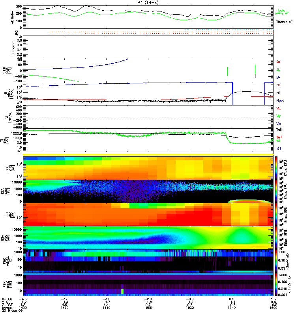Click the "Keogram" vertical axis label
Image resolution: width=296 pixels, height=316 pixels.
click(x=13, y=47)
